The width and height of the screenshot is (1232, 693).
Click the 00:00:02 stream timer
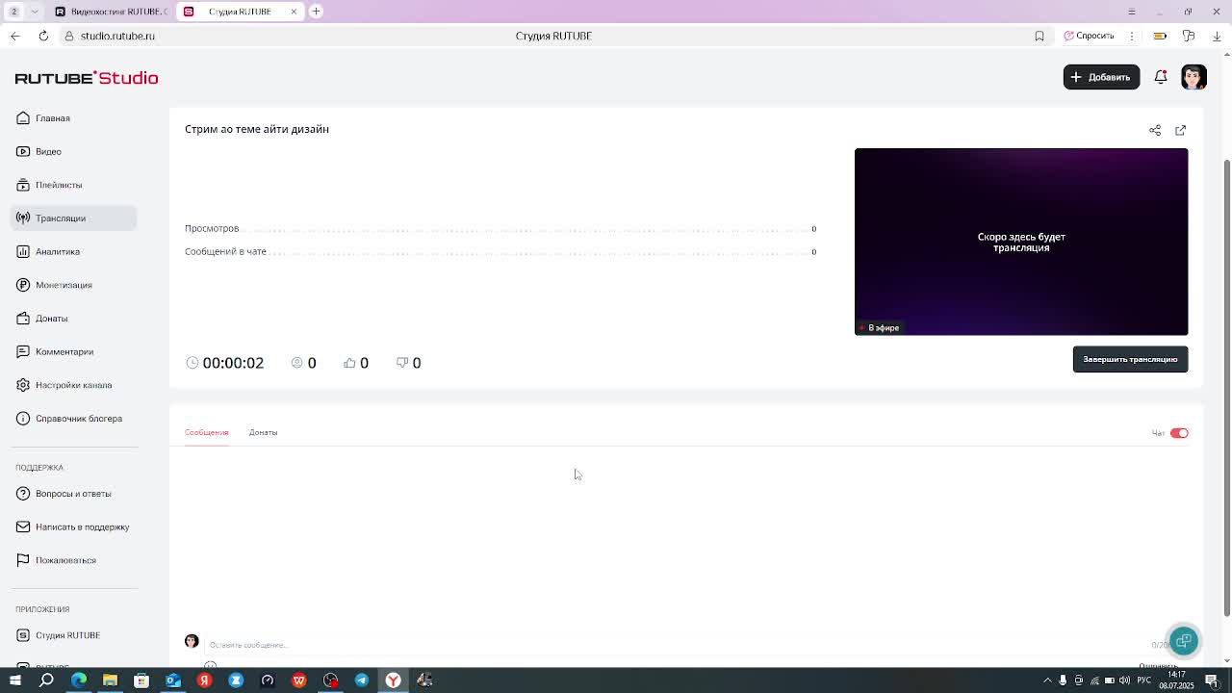click(233, 363)
